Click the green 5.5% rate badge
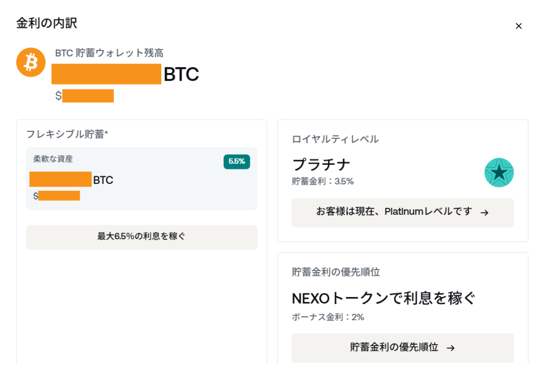534x379 pixels. click(x=236, y=162)
